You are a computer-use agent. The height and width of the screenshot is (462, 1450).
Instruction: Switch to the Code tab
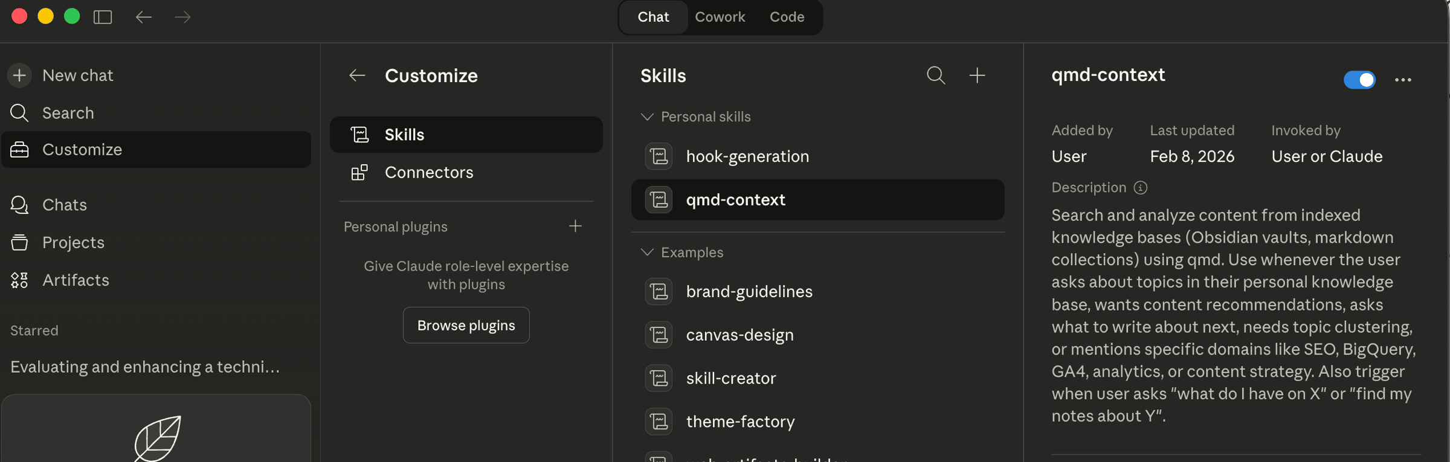click(787, 17)
